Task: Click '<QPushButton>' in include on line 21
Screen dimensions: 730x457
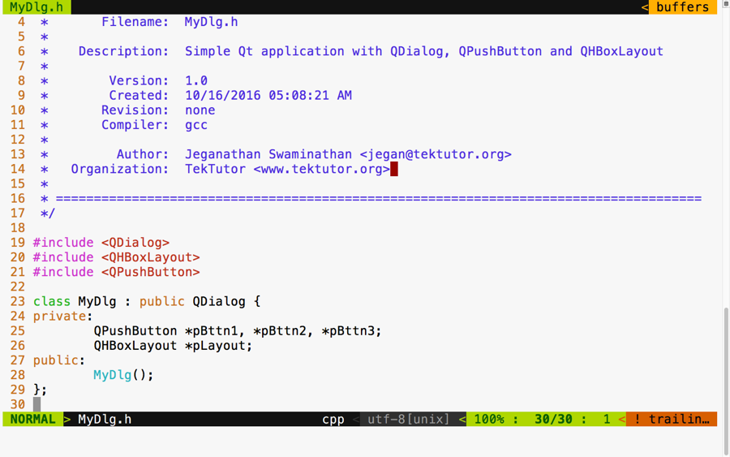Action: pos(150,272)
